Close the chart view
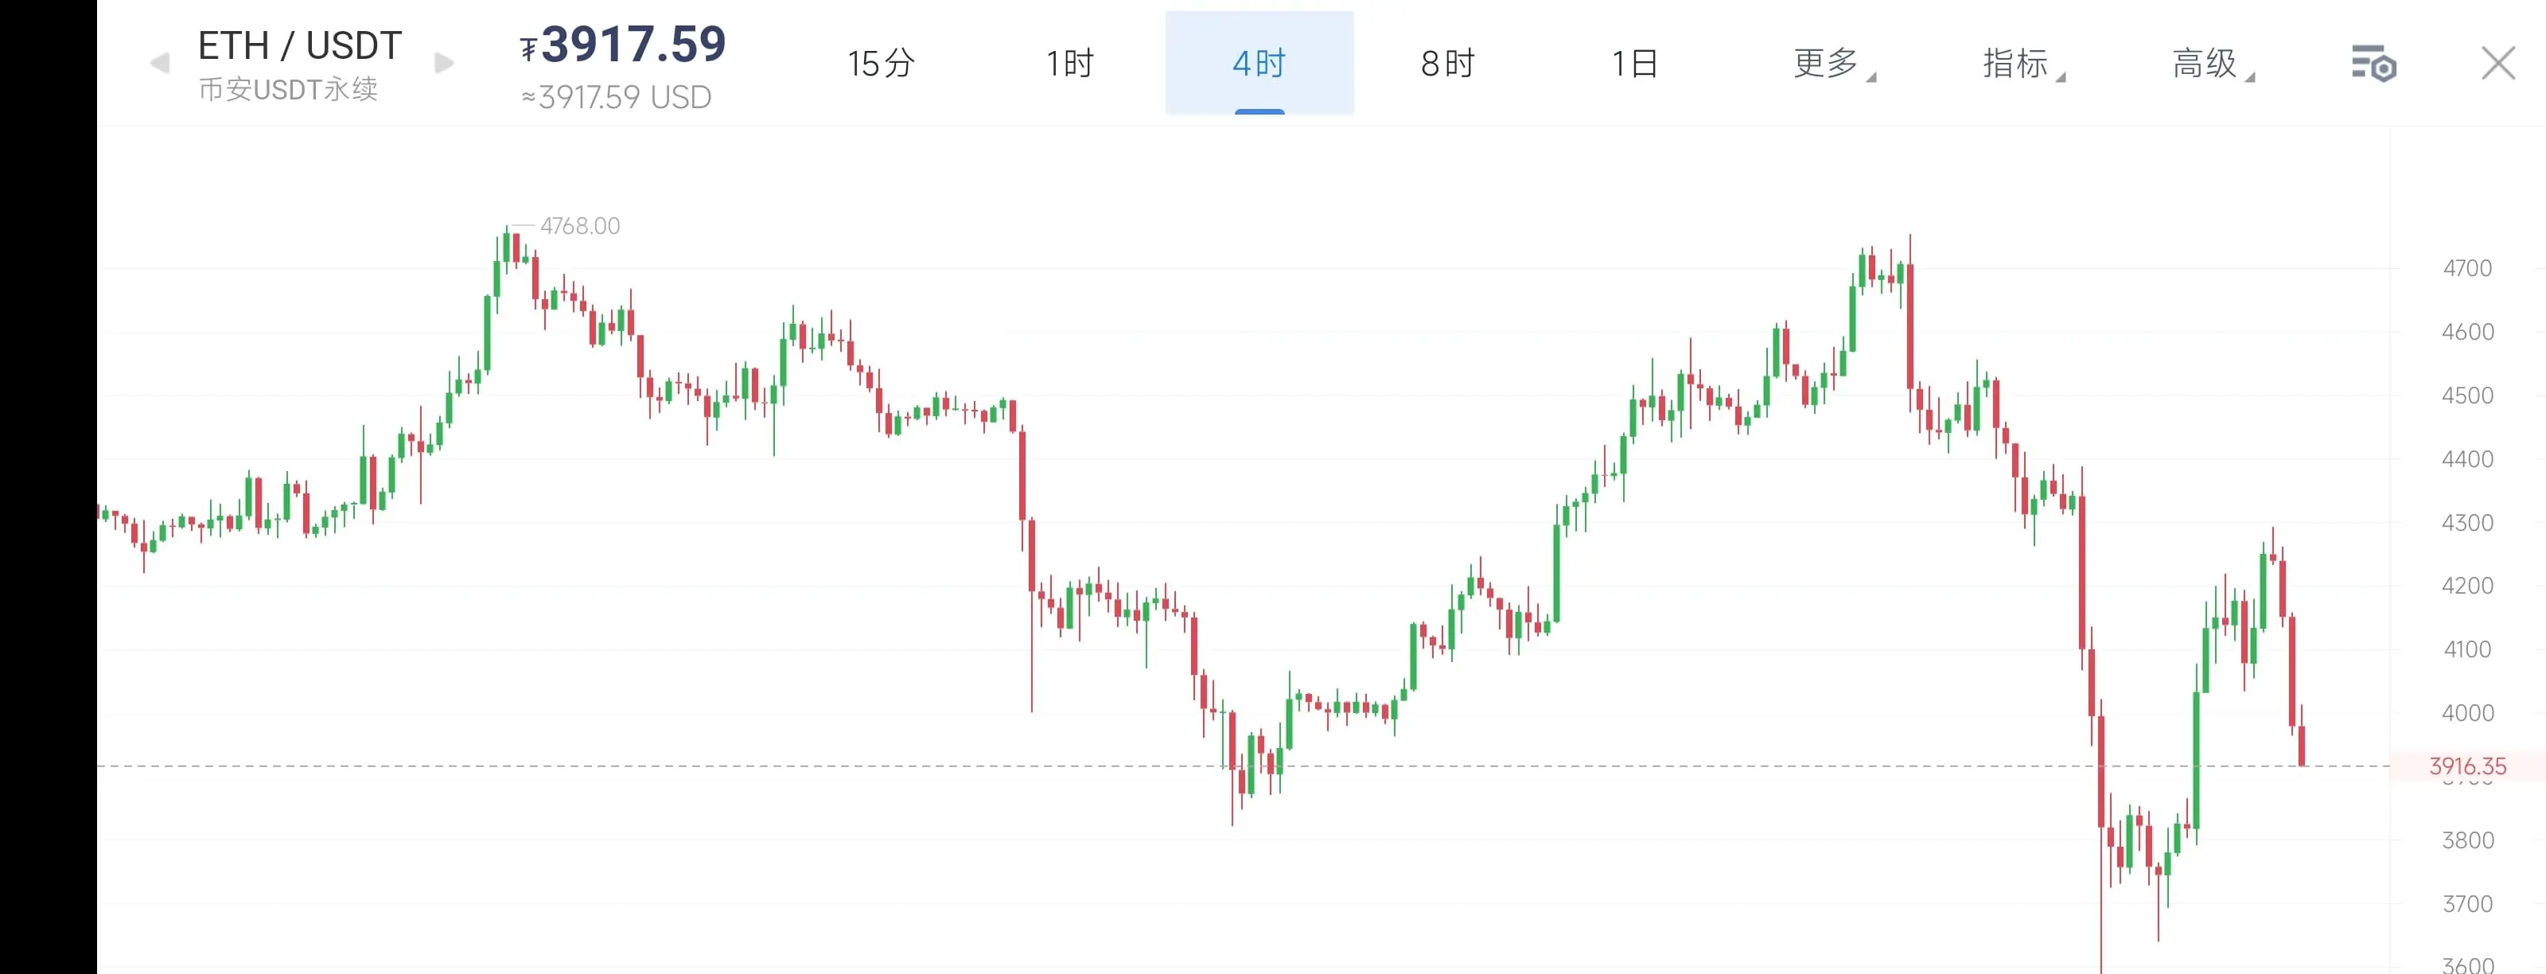Viewport: 2546px width, 974px height. tap(2497, 64)
